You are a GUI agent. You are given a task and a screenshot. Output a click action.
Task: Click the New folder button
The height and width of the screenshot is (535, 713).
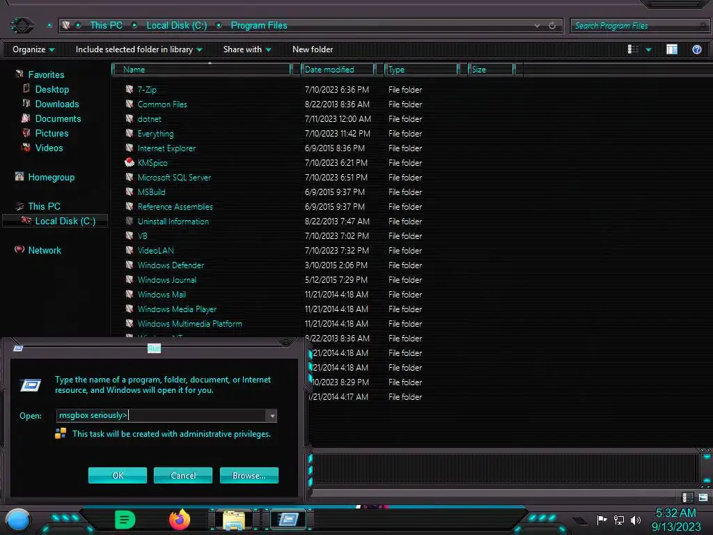coord(313,49)
